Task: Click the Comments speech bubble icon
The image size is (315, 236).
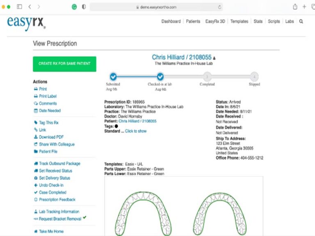Action: tap(36, 103)
